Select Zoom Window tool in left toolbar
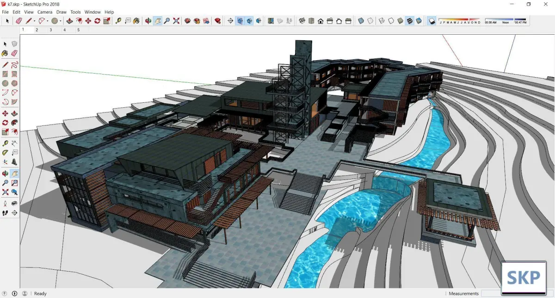Screen dimensions: 555x298 pyautogui.click(x=14, y=183)
